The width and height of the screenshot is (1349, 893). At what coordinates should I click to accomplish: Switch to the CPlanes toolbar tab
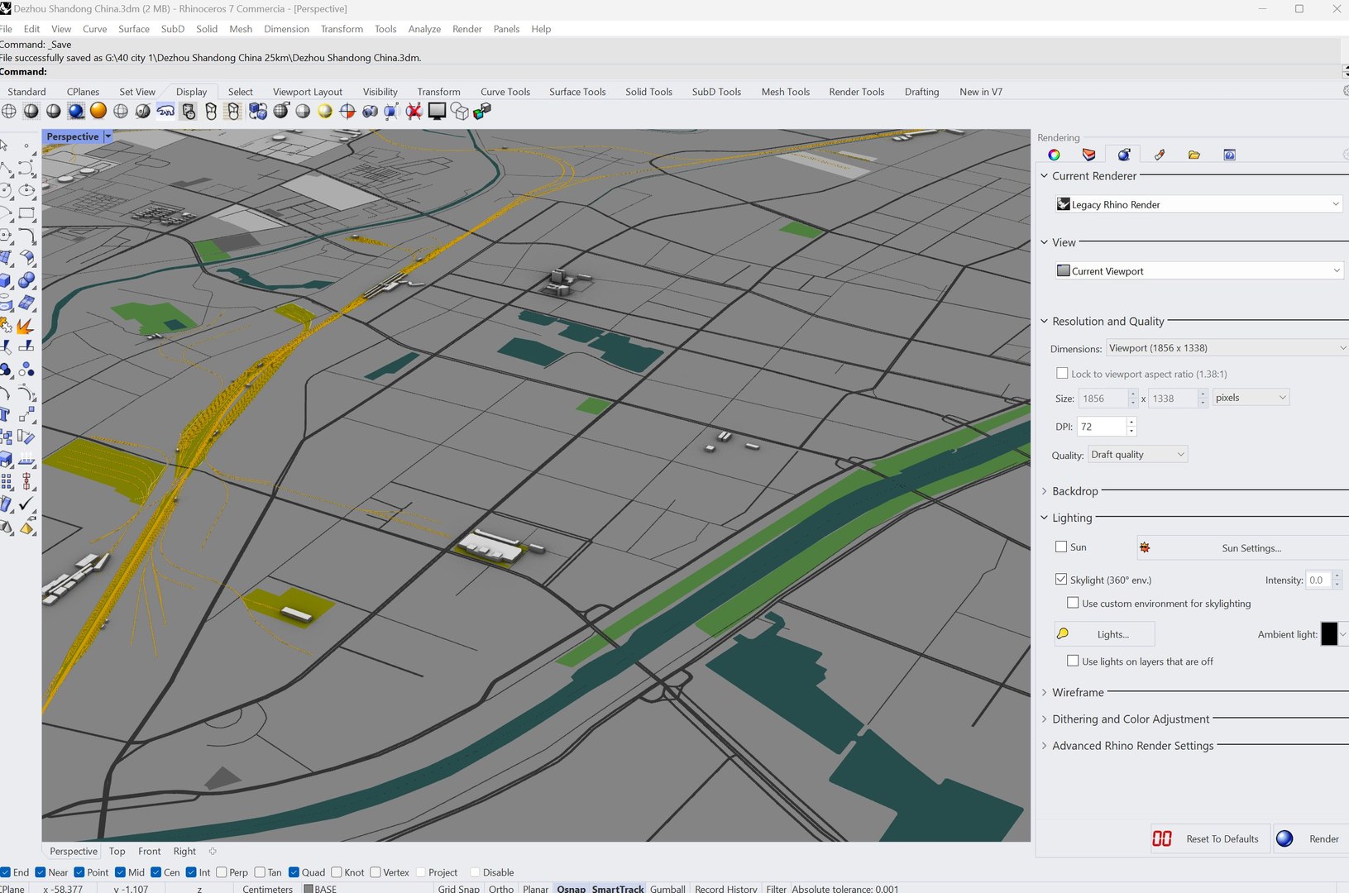point(83,92)
